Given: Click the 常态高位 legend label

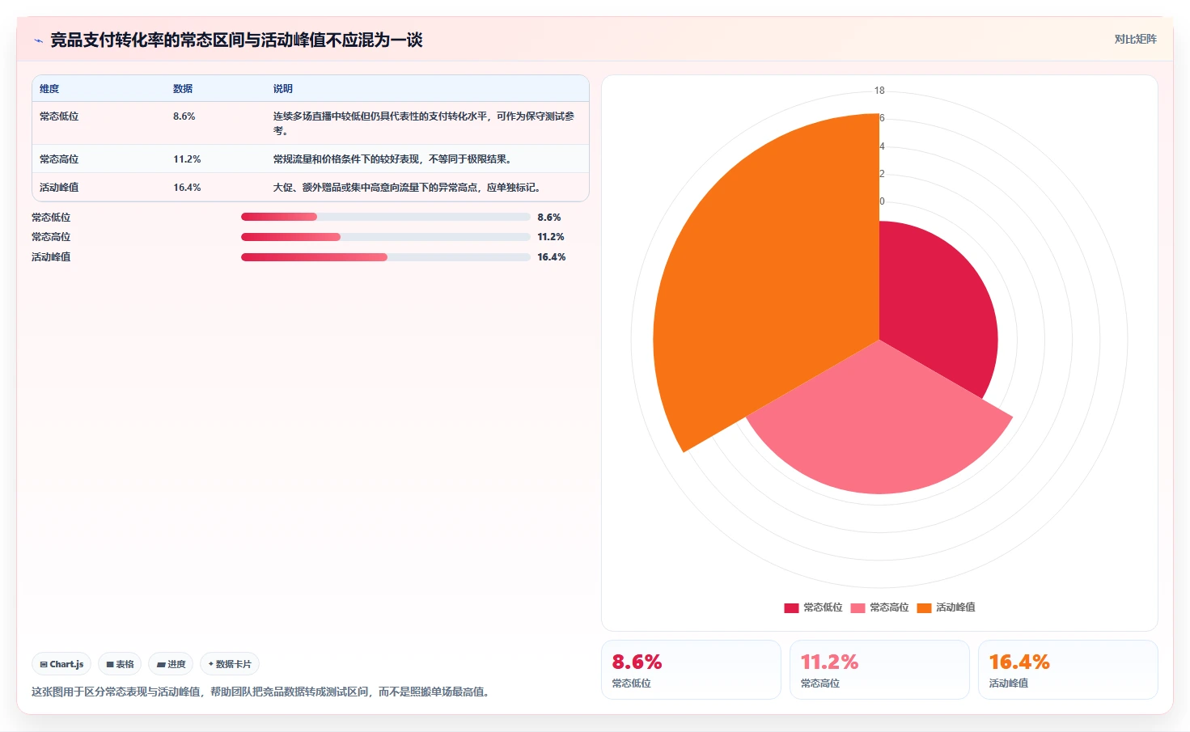Looking at the screenshot, I should [889, 607].
